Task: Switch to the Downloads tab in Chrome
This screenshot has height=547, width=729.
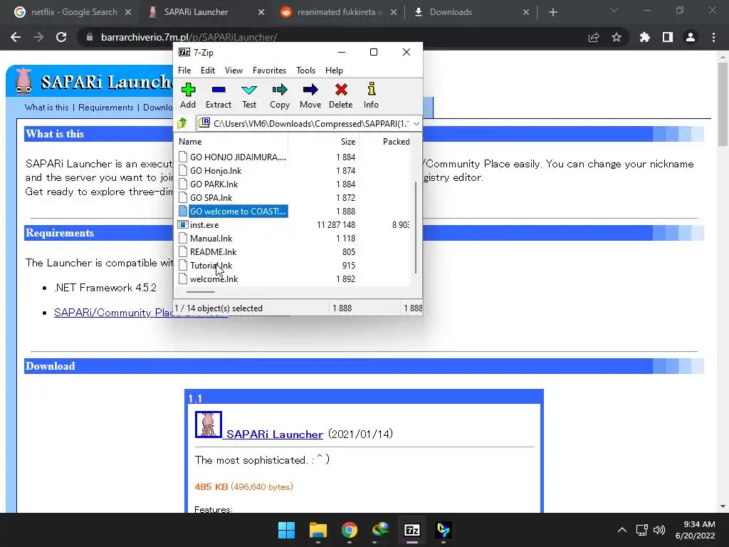Action: coord(451,12)
